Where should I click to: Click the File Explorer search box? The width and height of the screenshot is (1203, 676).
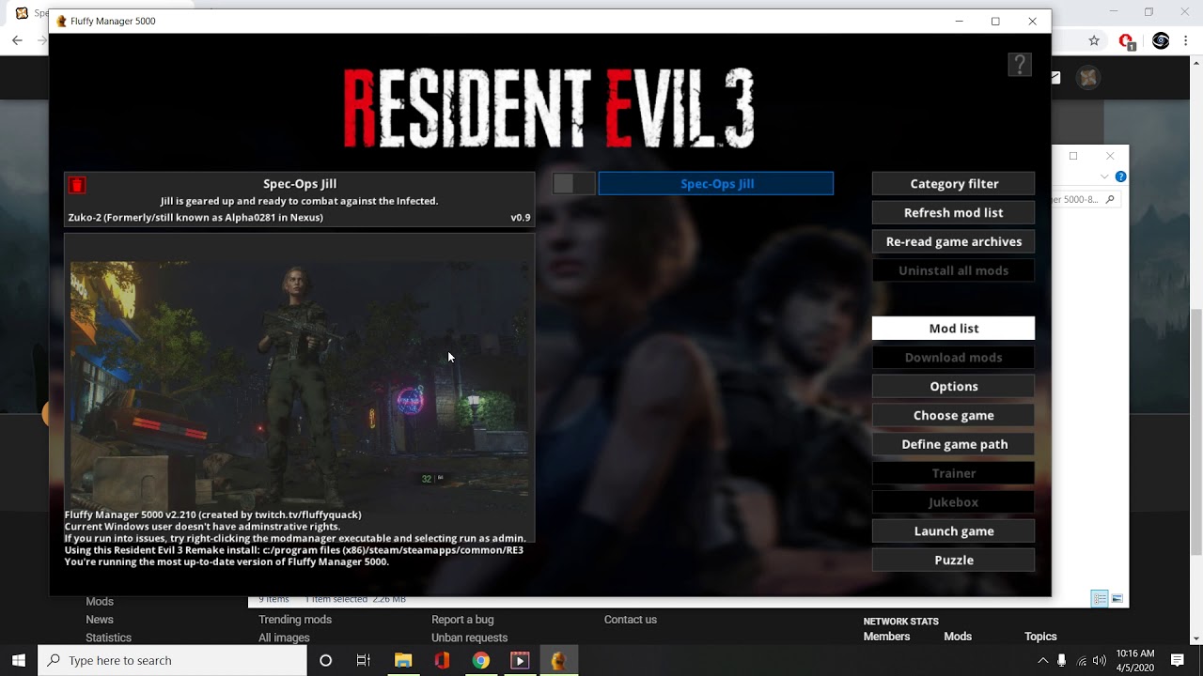pyautogui.click(x=1086, y=199)
